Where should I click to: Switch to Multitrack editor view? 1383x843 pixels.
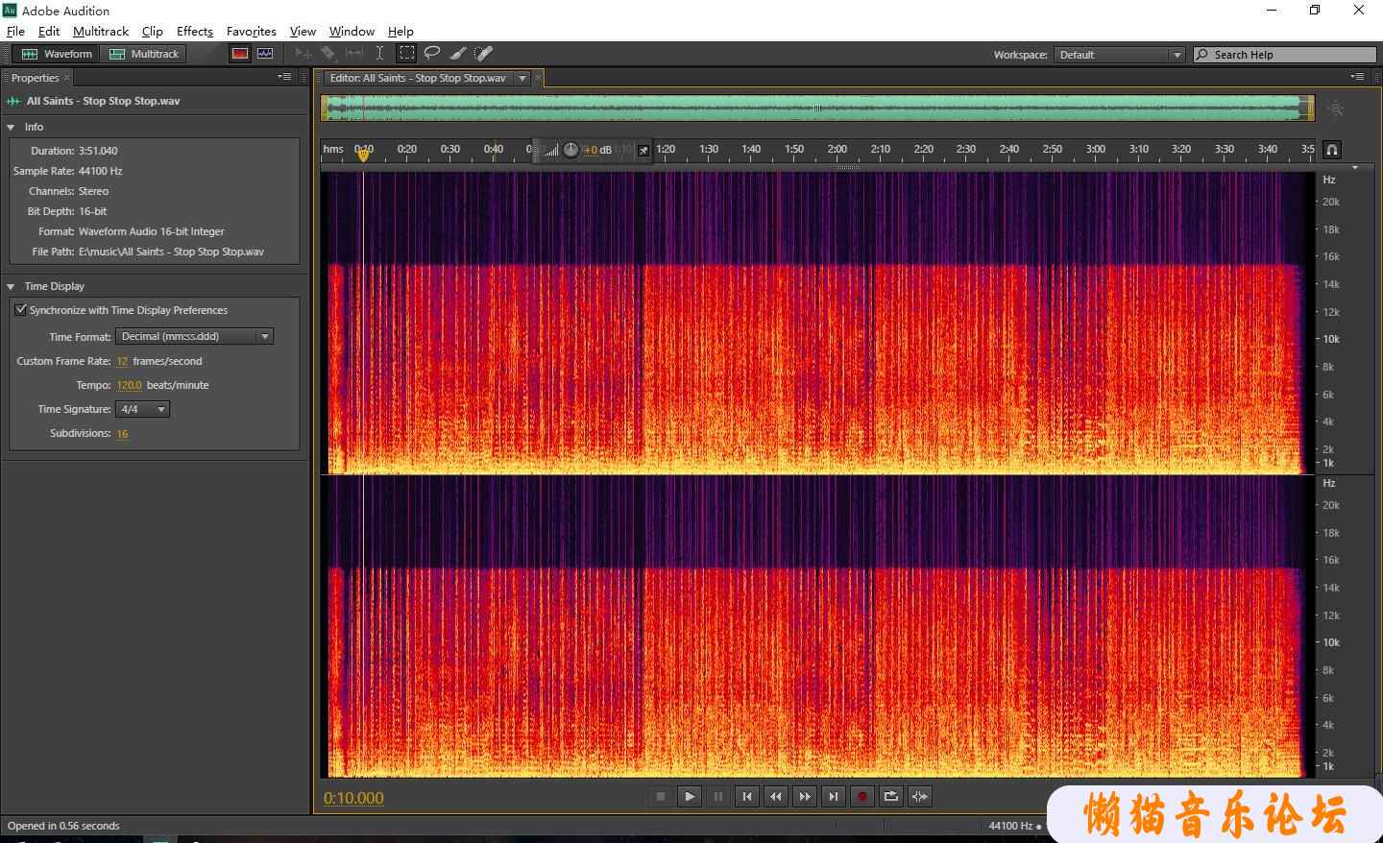[x=144, y=54]
